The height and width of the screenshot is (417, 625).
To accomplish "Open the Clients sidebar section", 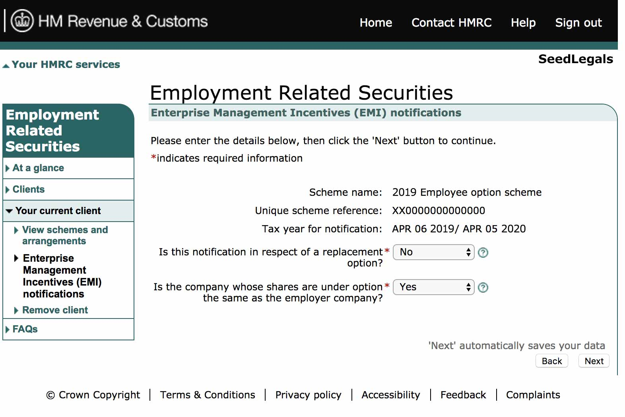I will [x=29, y=189].
